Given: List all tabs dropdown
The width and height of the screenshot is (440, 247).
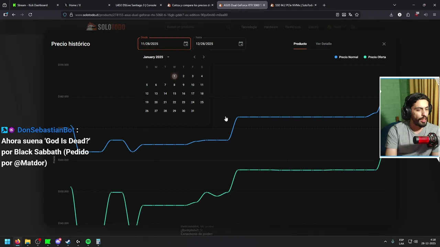Looking at the screenshot, I should click(x=395, y=5).
